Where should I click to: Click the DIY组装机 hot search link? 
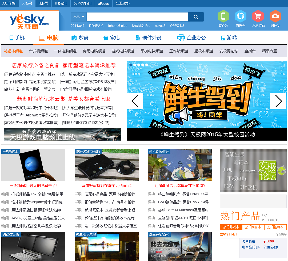click(x=96, y=26)
